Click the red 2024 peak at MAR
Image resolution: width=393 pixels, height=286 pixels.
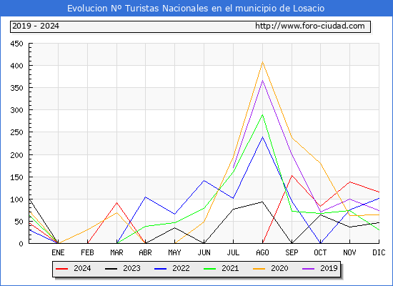116,203
